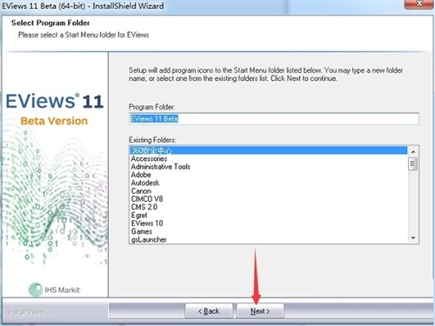This screenshot has height=326, width=435.
Task: Select the EViews 10 folder entry
Action: pos(268,223)
